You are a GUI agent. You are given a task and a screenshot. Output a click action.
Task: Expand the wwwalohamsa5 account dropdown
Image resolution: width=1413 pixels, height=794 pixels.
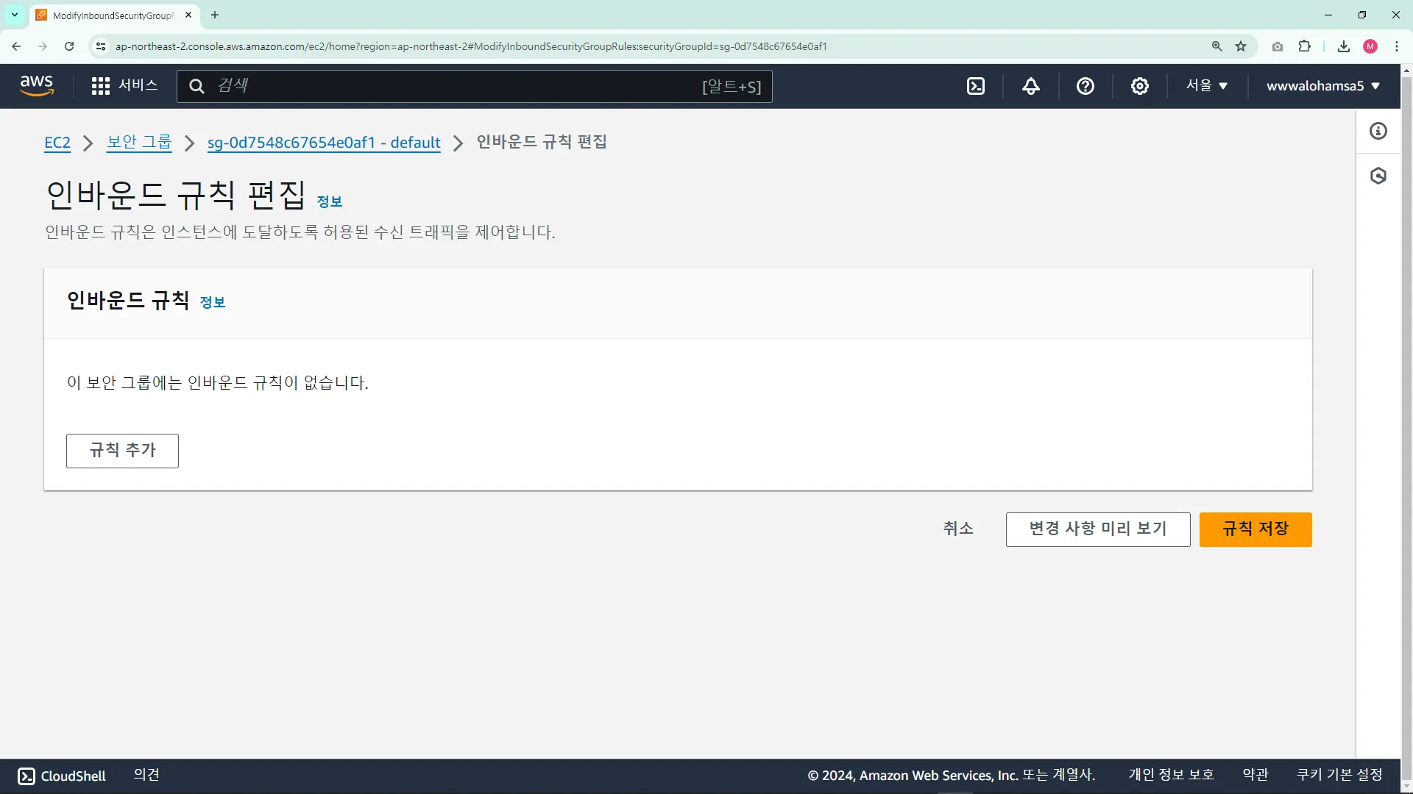click(x=1322, y=86)
